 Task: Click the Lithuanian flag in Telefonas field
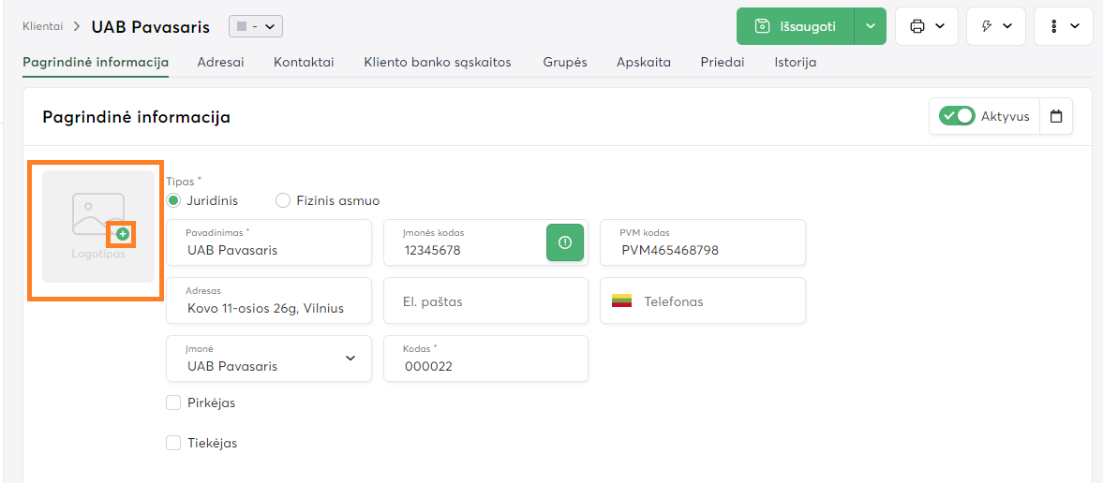tap(622, 301)
